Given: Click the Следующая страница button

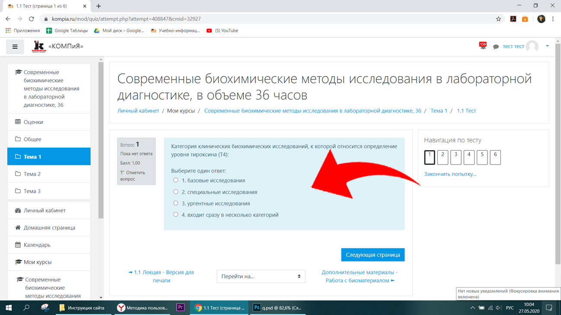Looking at the screenshot, I should [373, 255].
